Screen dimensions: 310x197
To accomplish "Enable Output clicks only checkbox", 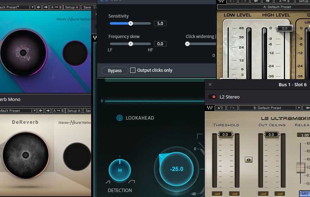I will pos(133,70).
